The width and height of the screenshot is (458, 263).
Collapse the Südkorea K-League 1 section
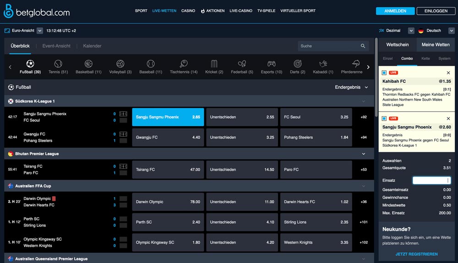(364, 101)
